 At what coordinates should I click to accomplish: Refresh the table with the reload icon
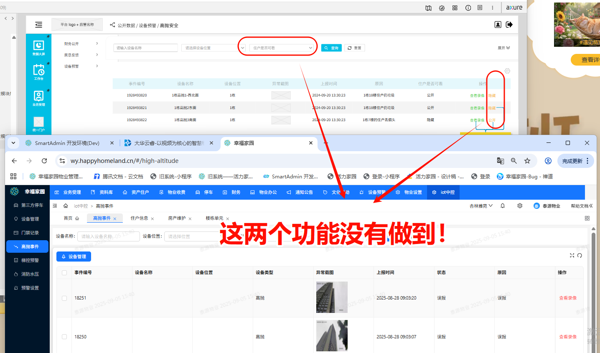(580, 255)
